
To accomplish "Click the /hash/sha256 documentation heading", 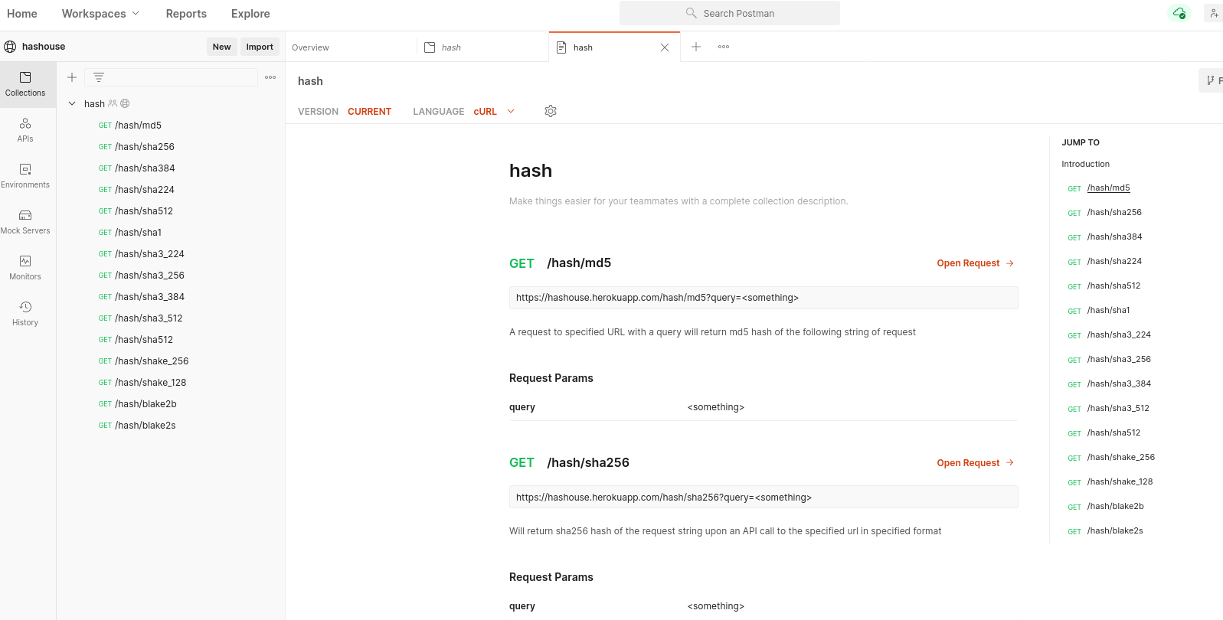I will click(x=588, y=463).
